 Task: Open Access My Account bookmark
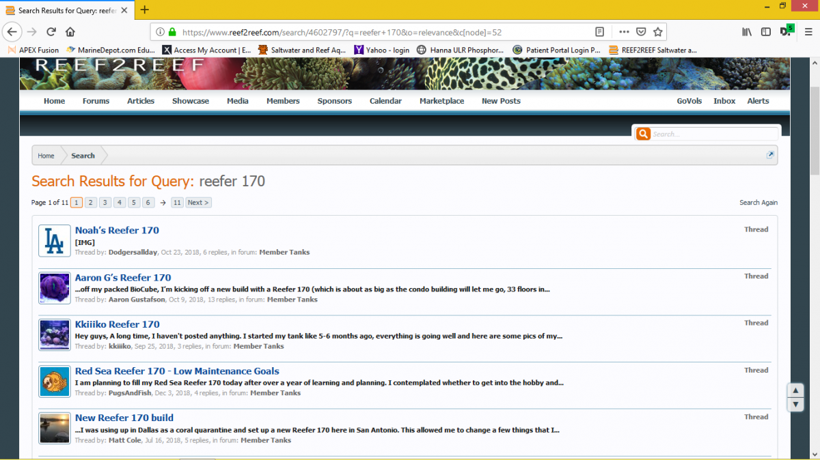click(x=206, y=50)
